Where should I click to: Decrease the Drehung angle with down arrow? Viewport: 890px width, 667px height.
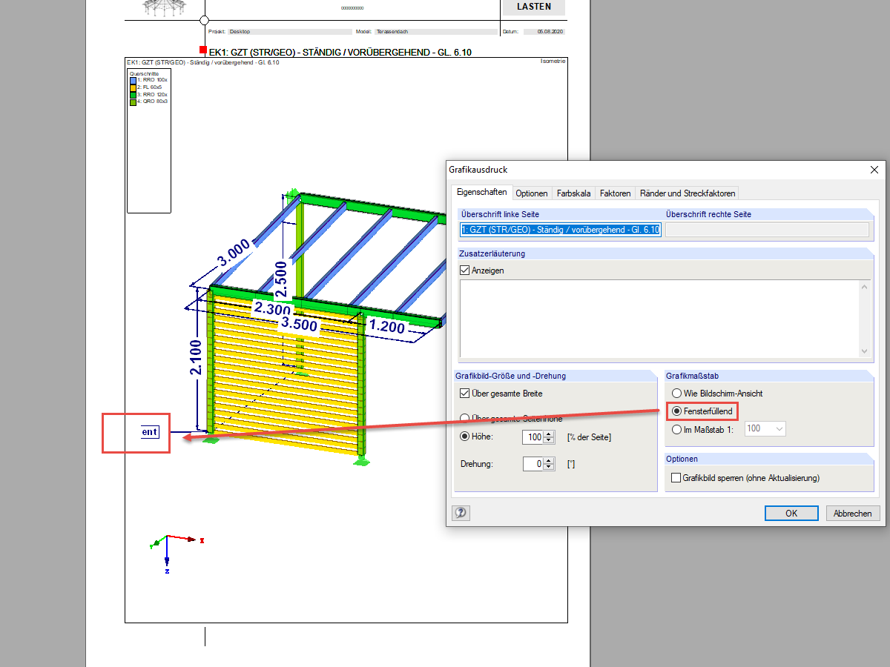point(549,468)
